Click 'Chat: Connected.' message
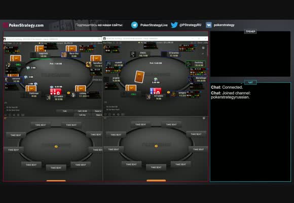 [x=227, y=87]
